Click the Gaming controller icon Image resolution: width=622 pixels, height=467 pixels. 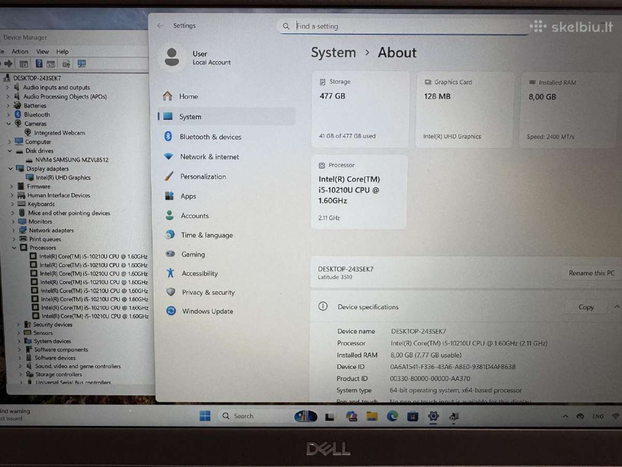(x=170, y=254)
